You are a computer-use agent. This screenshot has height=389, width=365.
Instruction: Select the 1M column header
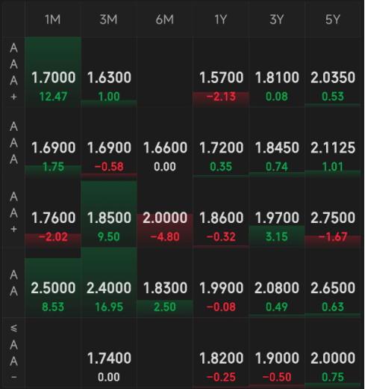[x=53, y=19]
